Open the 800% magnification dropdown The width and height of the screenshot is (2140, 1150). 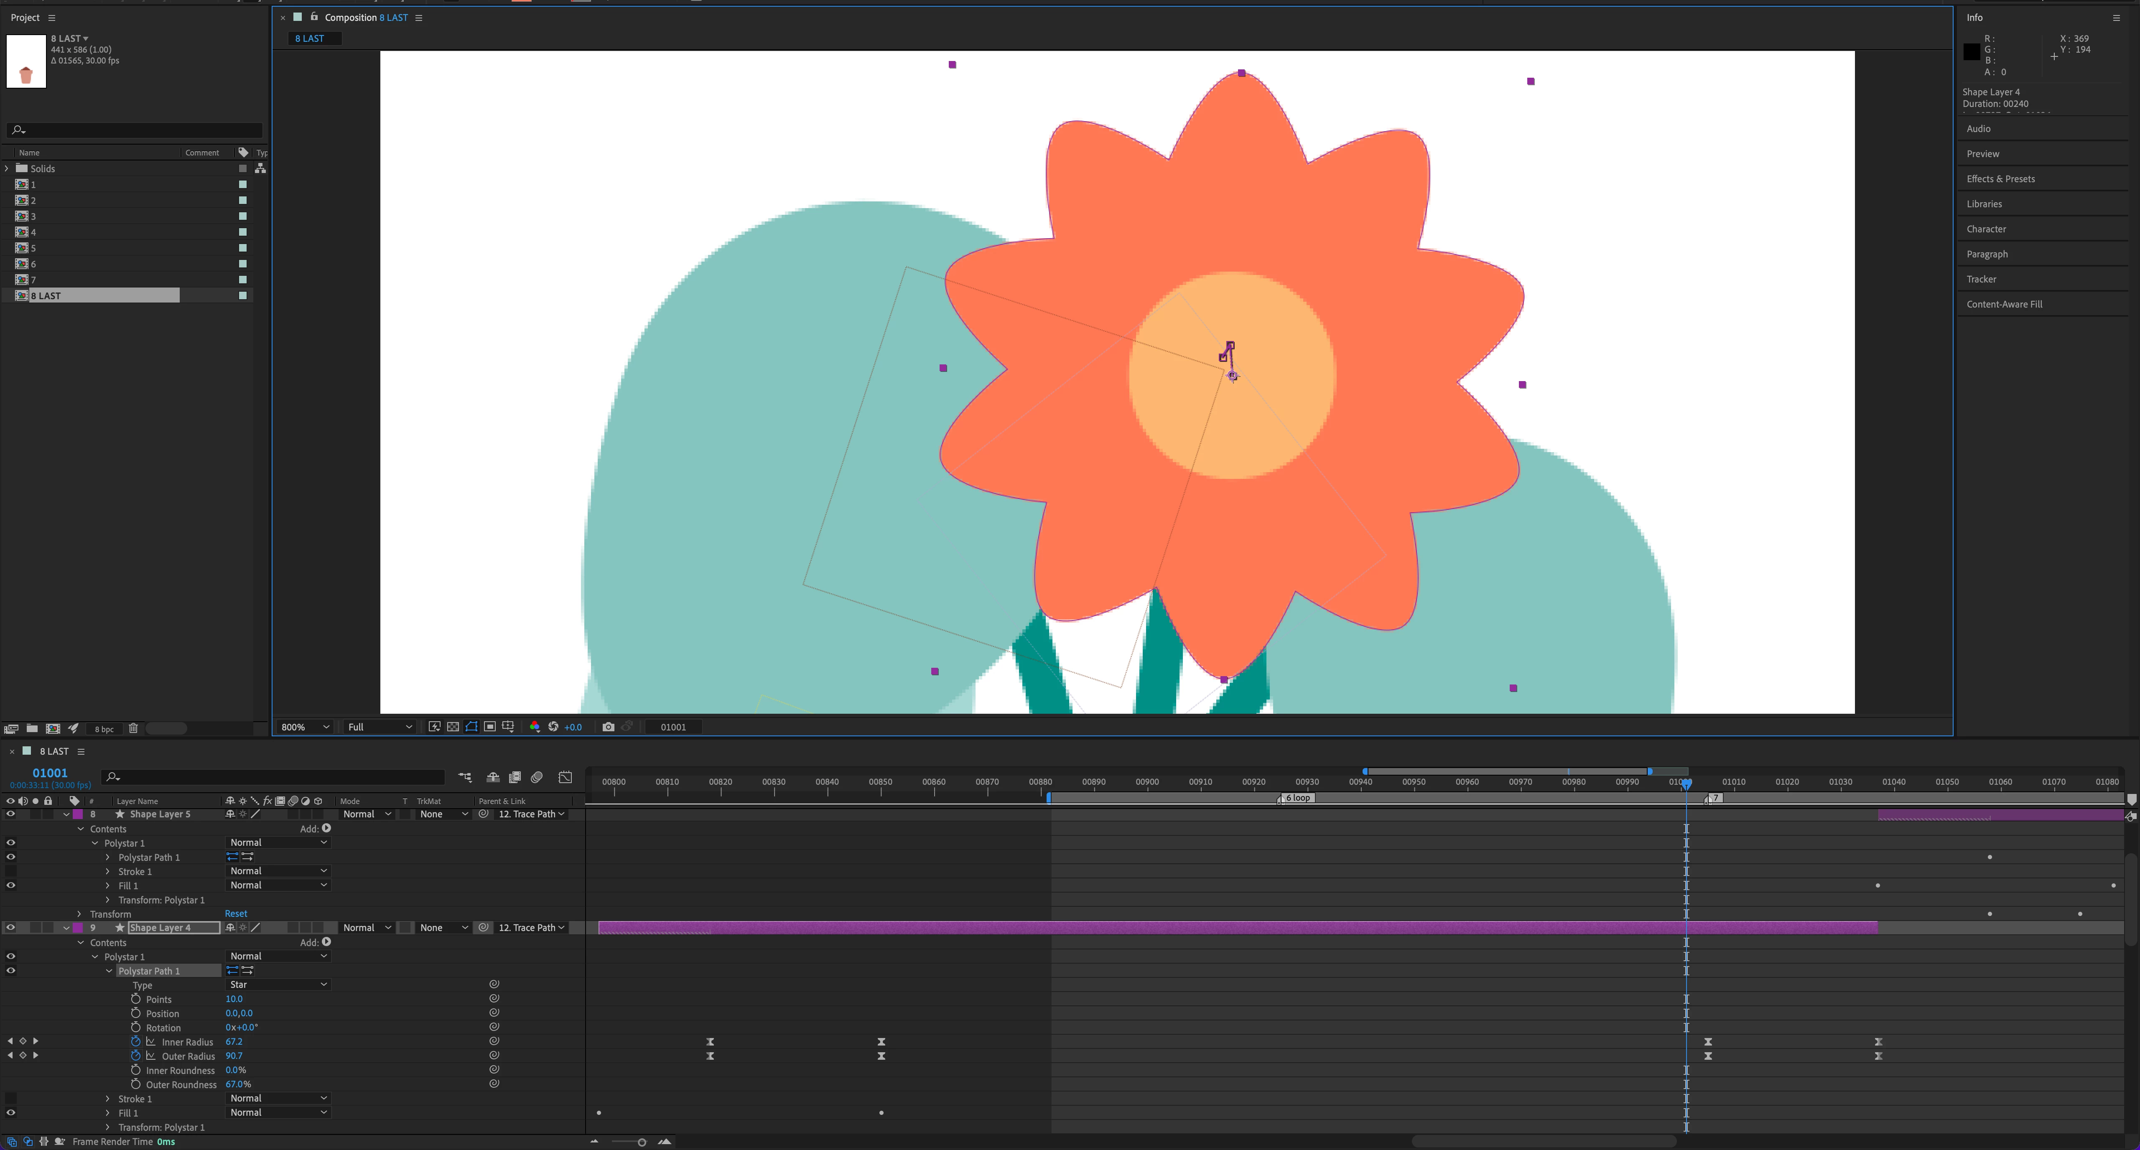tap(305, 728)
